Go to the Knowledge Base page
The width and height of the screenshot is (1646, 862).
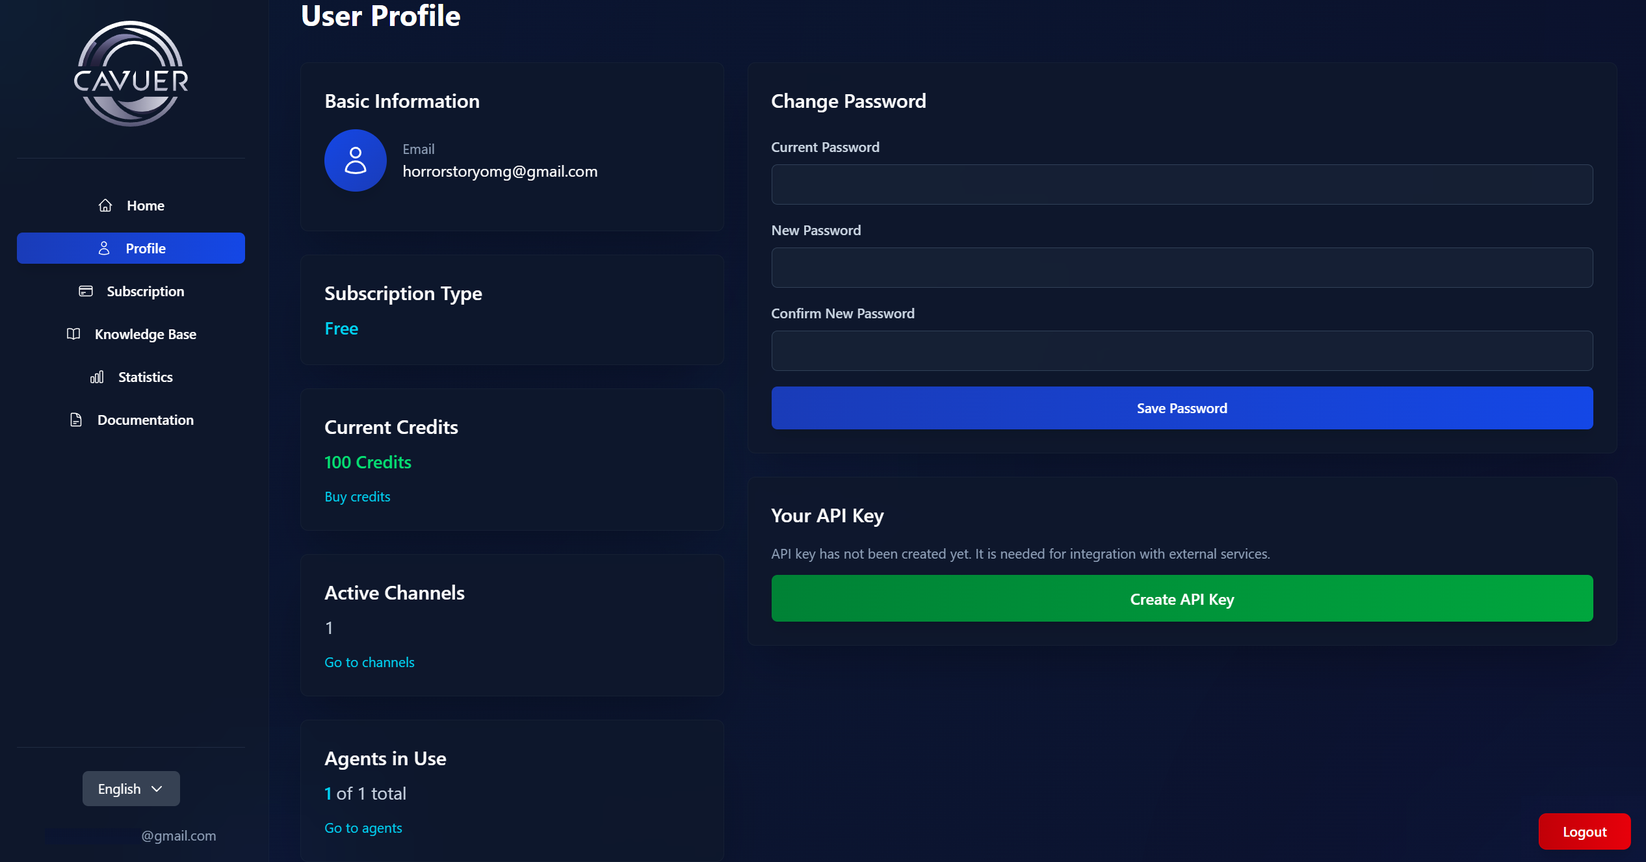pyautogui.click(x=145, y=335)
